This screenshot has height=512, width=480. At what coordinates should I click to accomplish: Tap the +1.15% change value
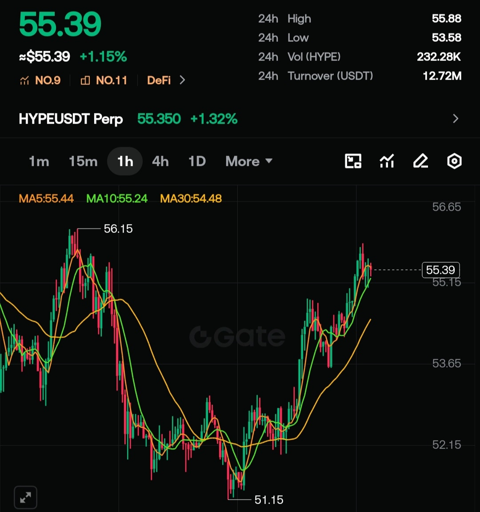[x=103, y=57]
